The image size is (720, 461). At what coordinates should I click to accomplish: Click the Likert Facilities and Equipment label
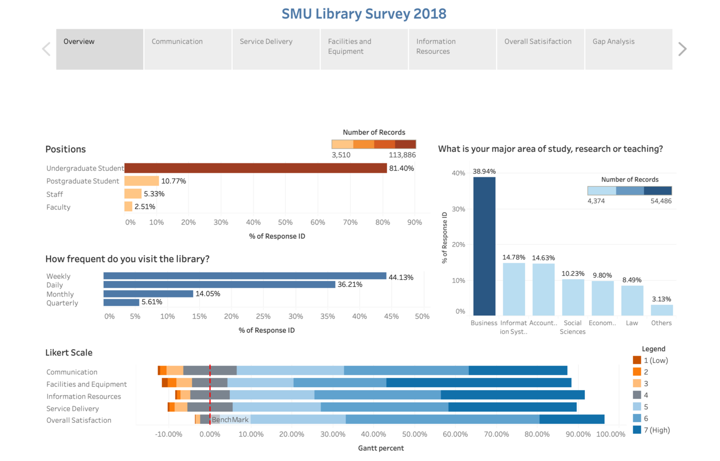pyautogui.click(x=86, y=384)
